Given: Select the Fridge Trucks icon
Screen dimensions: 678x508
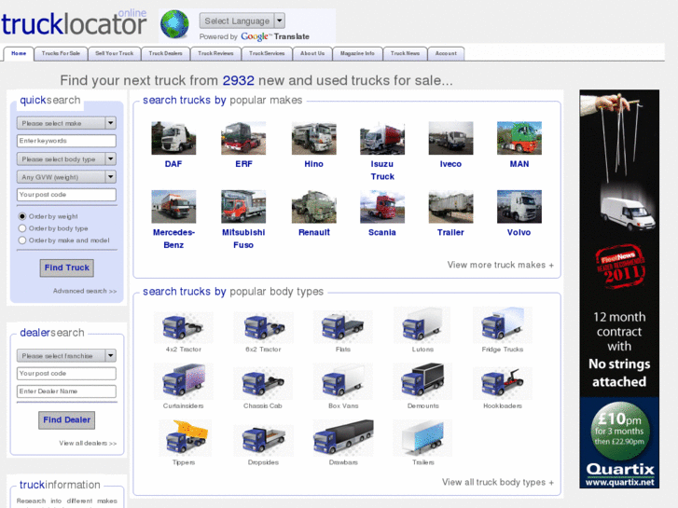Looking at the screenshot, I should coord(503,325).
